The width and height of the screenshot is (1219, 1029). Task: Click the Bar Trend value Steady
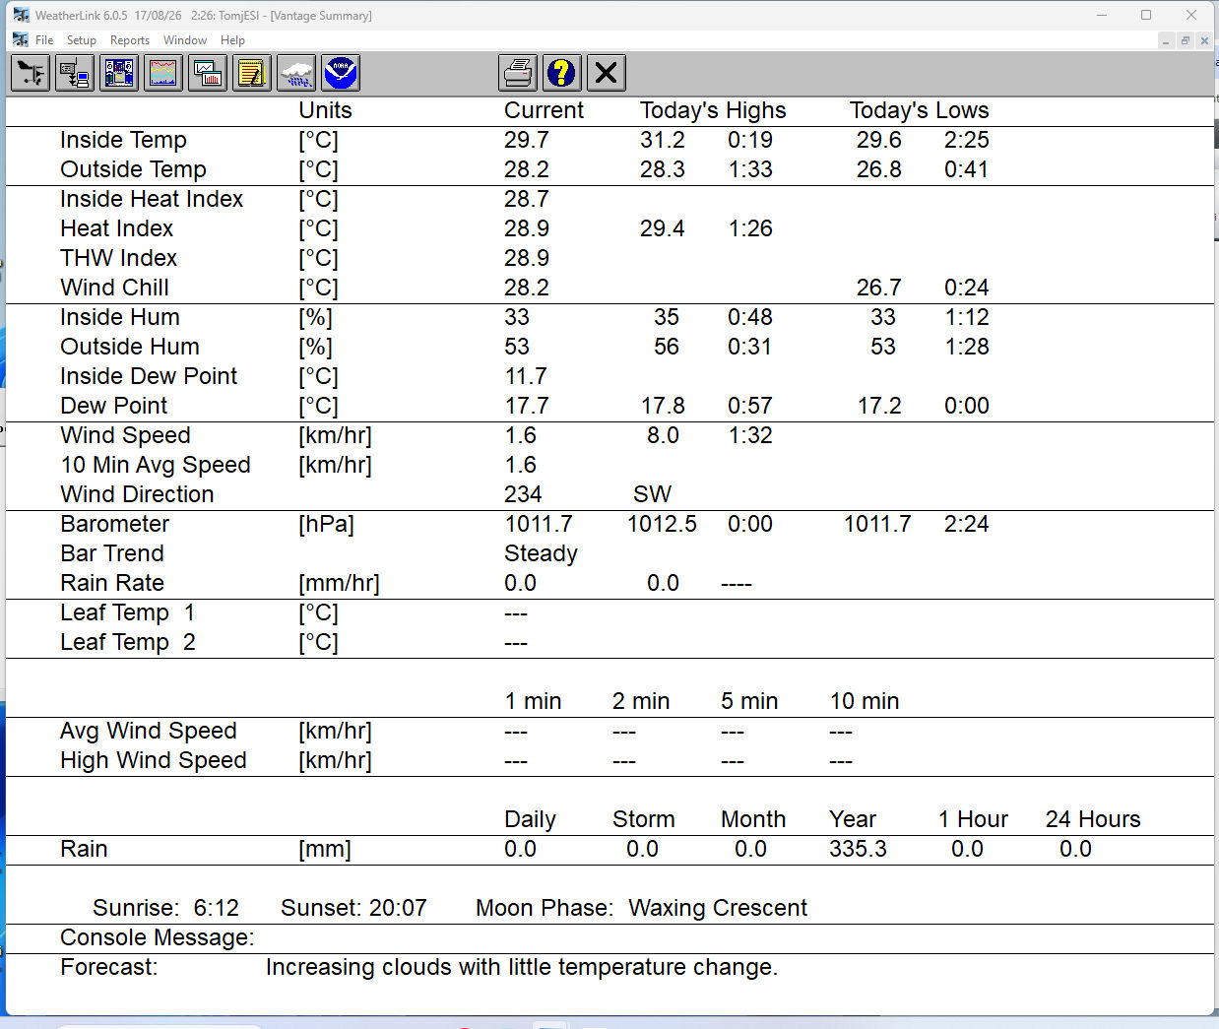click(541, 553)
